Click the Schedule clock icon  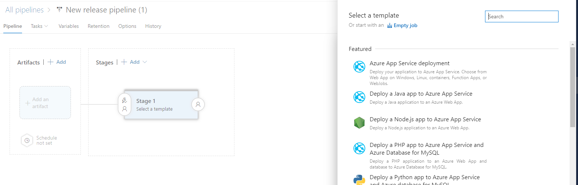(27, 140)
